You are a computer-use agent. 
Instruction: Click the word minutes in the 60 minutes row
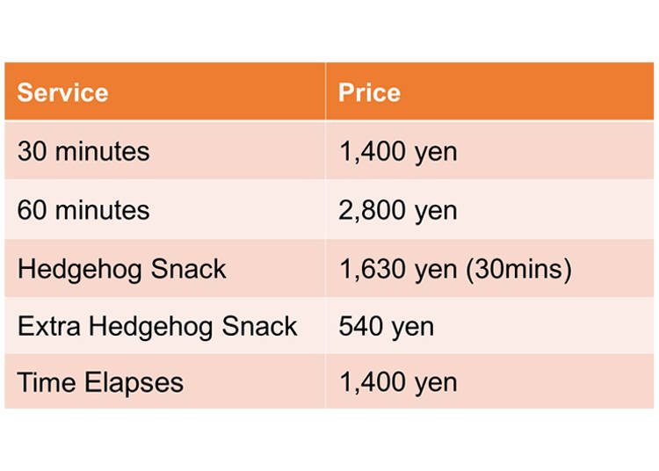click(102, 210)
